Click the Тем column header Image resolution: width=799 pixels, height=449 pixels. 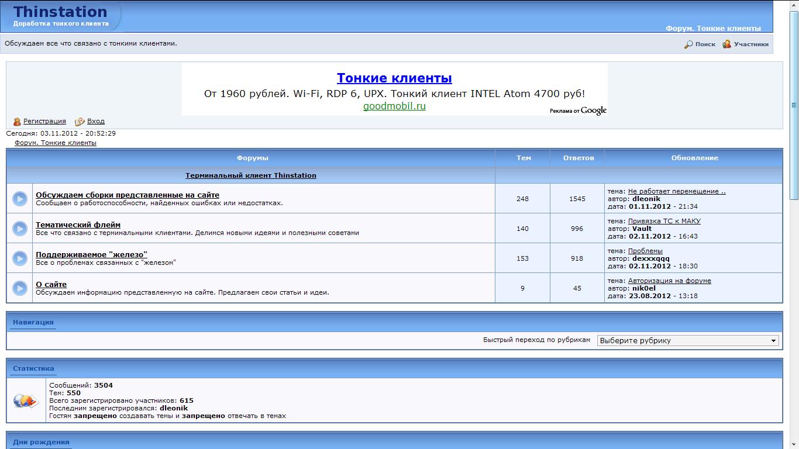524,158
